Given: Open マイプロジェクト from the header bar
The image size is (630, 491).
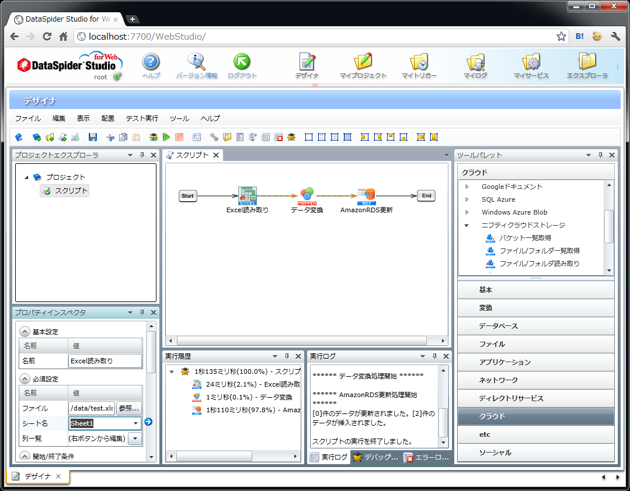Looking at the screenshot, I should tap(363, 66).
